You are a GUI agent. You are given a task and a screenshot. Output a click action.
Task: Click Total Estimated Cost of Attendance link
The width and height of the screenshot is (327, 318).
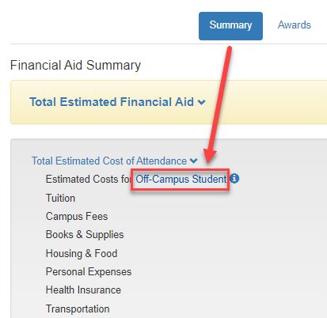pyautogui.click(x=109, y=161)
